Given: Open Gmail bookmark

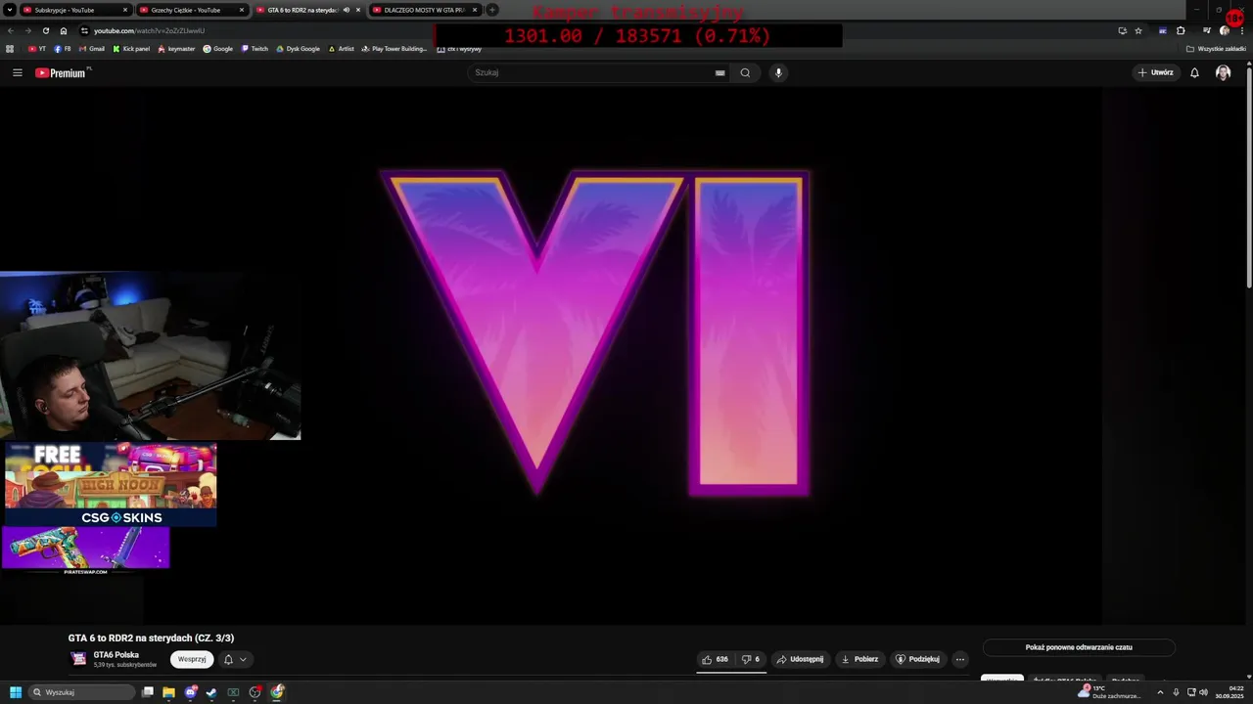Looking at the screenshot, I should [x=91, y=49].
